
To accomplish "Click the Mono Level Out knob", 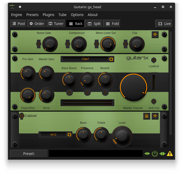I will click(x=108, y=44).
